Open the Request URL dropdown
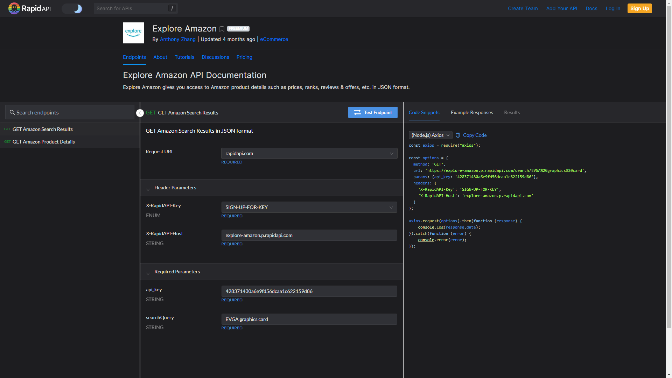 (x=309, y=153)
